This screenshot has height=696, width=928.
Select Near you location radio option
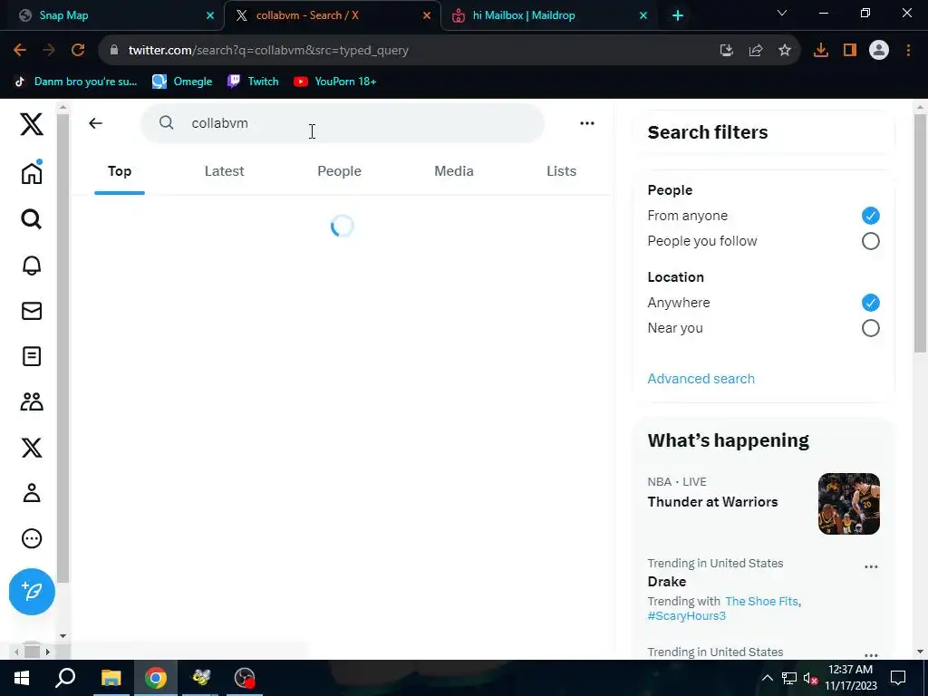870,328
